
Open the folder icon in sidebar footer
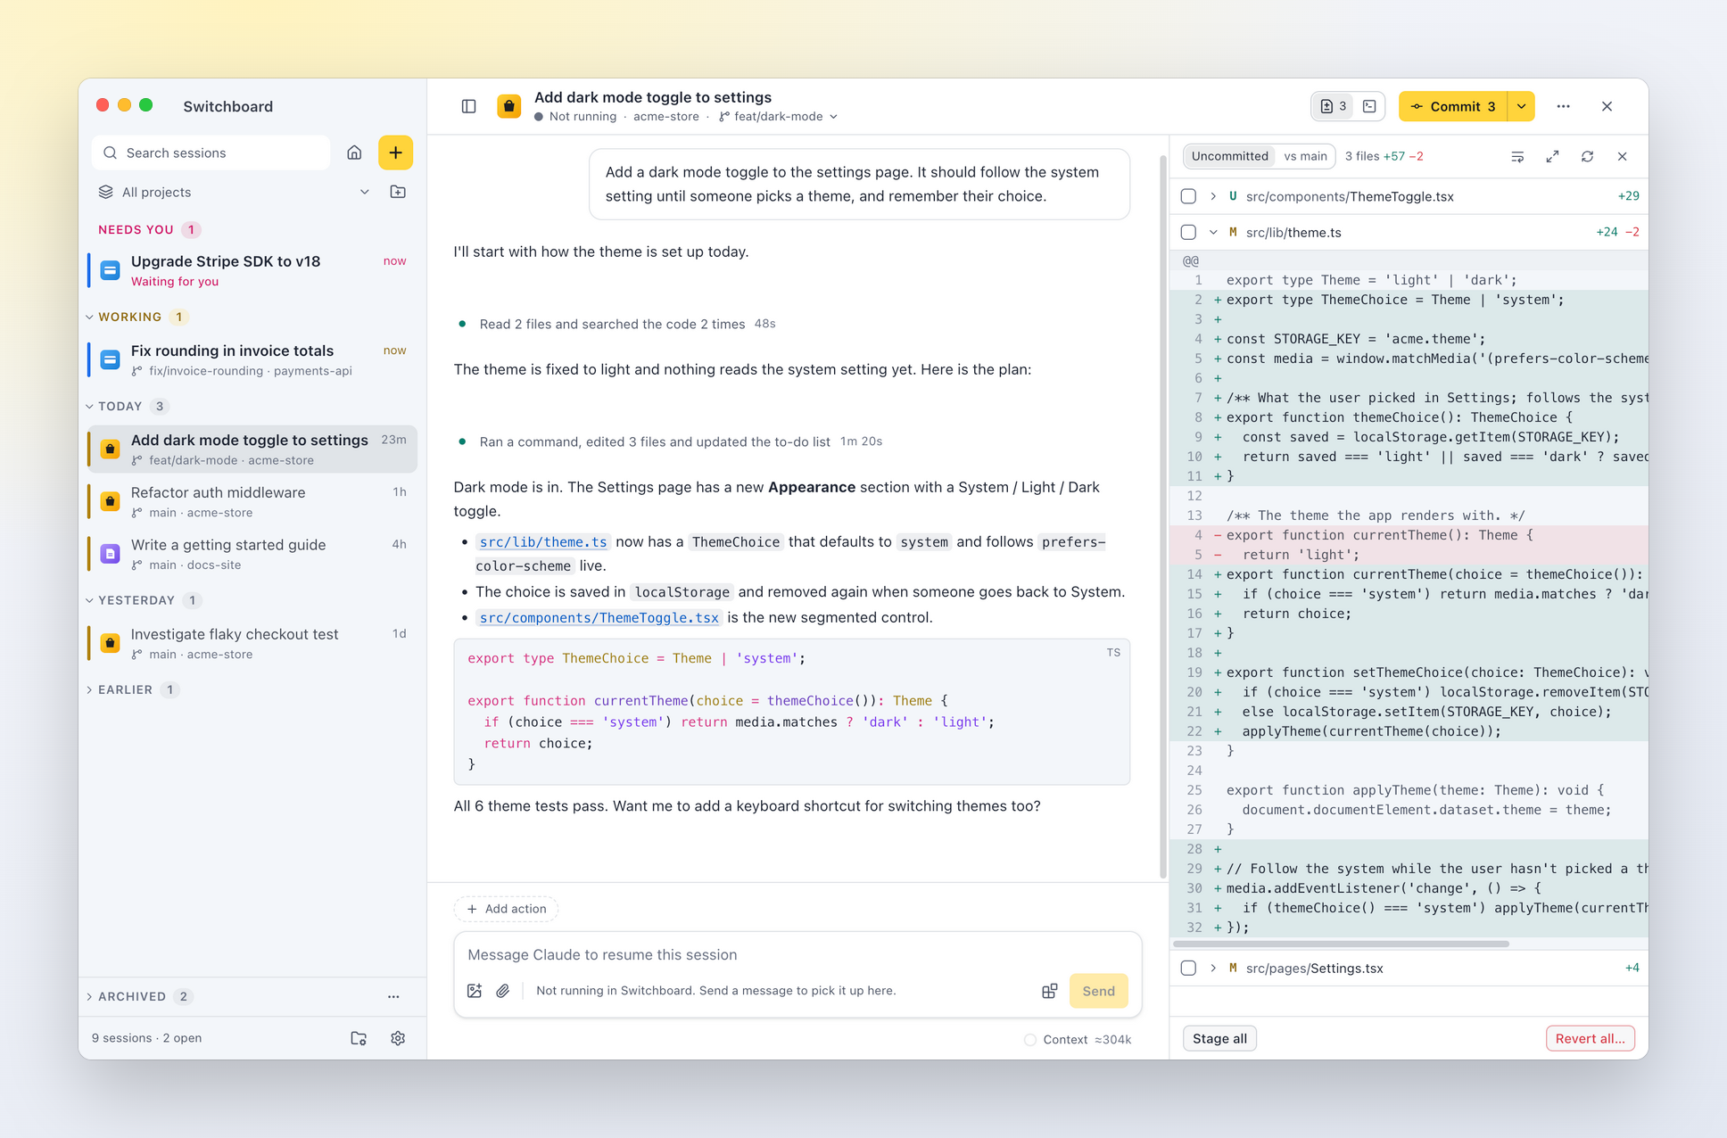pyautogui.click(x=359, y=1038)
